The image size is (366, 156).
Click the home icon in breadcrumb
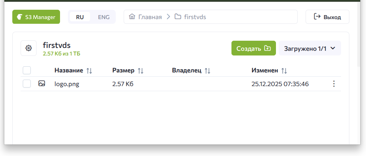(x=132, y=17)
